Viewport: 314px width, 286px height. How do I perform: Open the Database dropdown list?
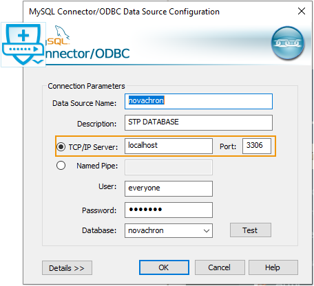coord(207,230)
